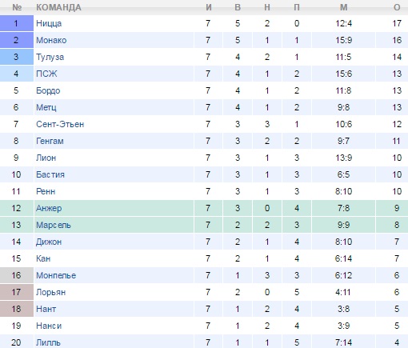Click the Бастия team link
The height and width of the screenshot is (348, 408).
[x=50, y=174]
